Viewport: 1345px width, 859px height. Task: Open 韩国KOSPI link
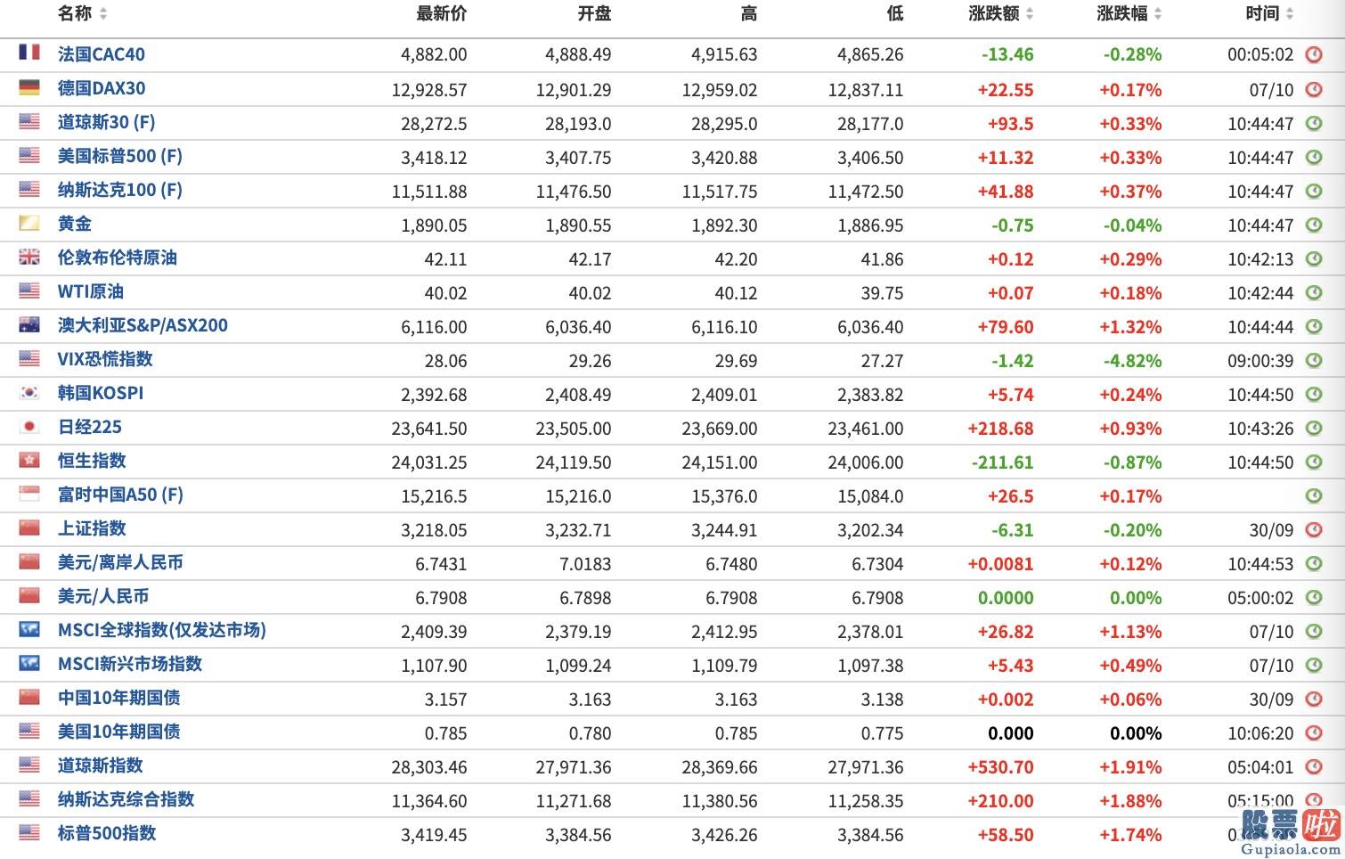(101, 393)
